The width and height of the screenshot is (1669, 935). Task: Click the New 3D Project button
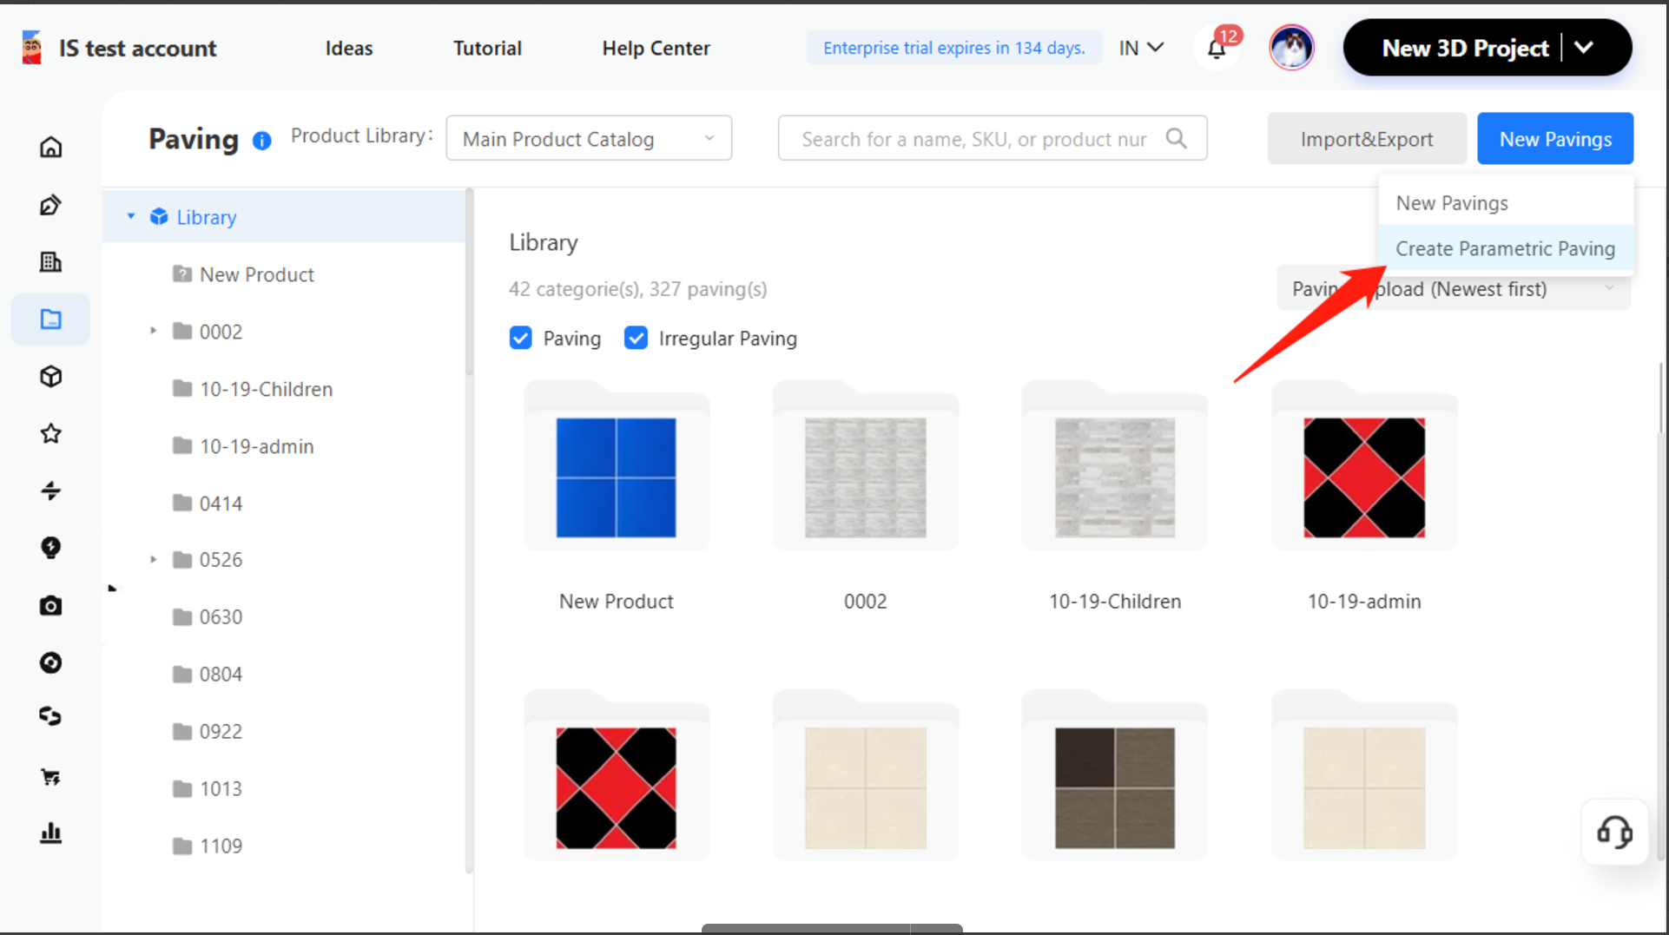[1464, 48]
